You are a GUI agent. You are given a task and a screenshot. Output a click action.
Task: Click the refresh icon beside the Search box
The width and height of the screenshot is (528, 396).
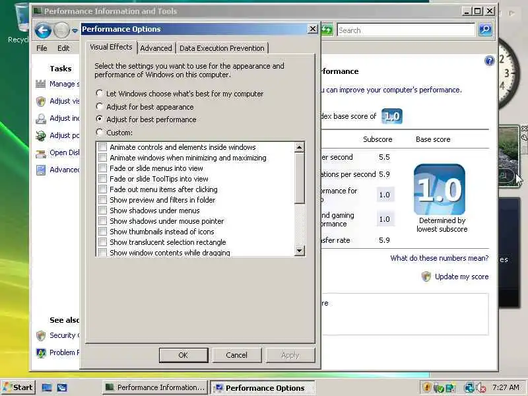coord(326,30)
